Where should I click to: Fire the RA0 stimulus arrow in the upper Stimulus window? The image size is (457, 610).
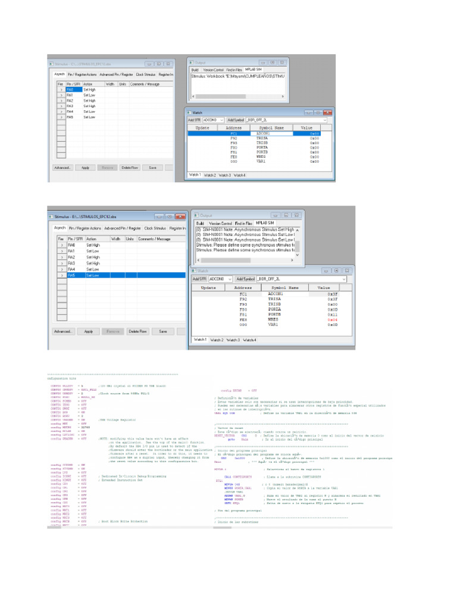point(61,89)
